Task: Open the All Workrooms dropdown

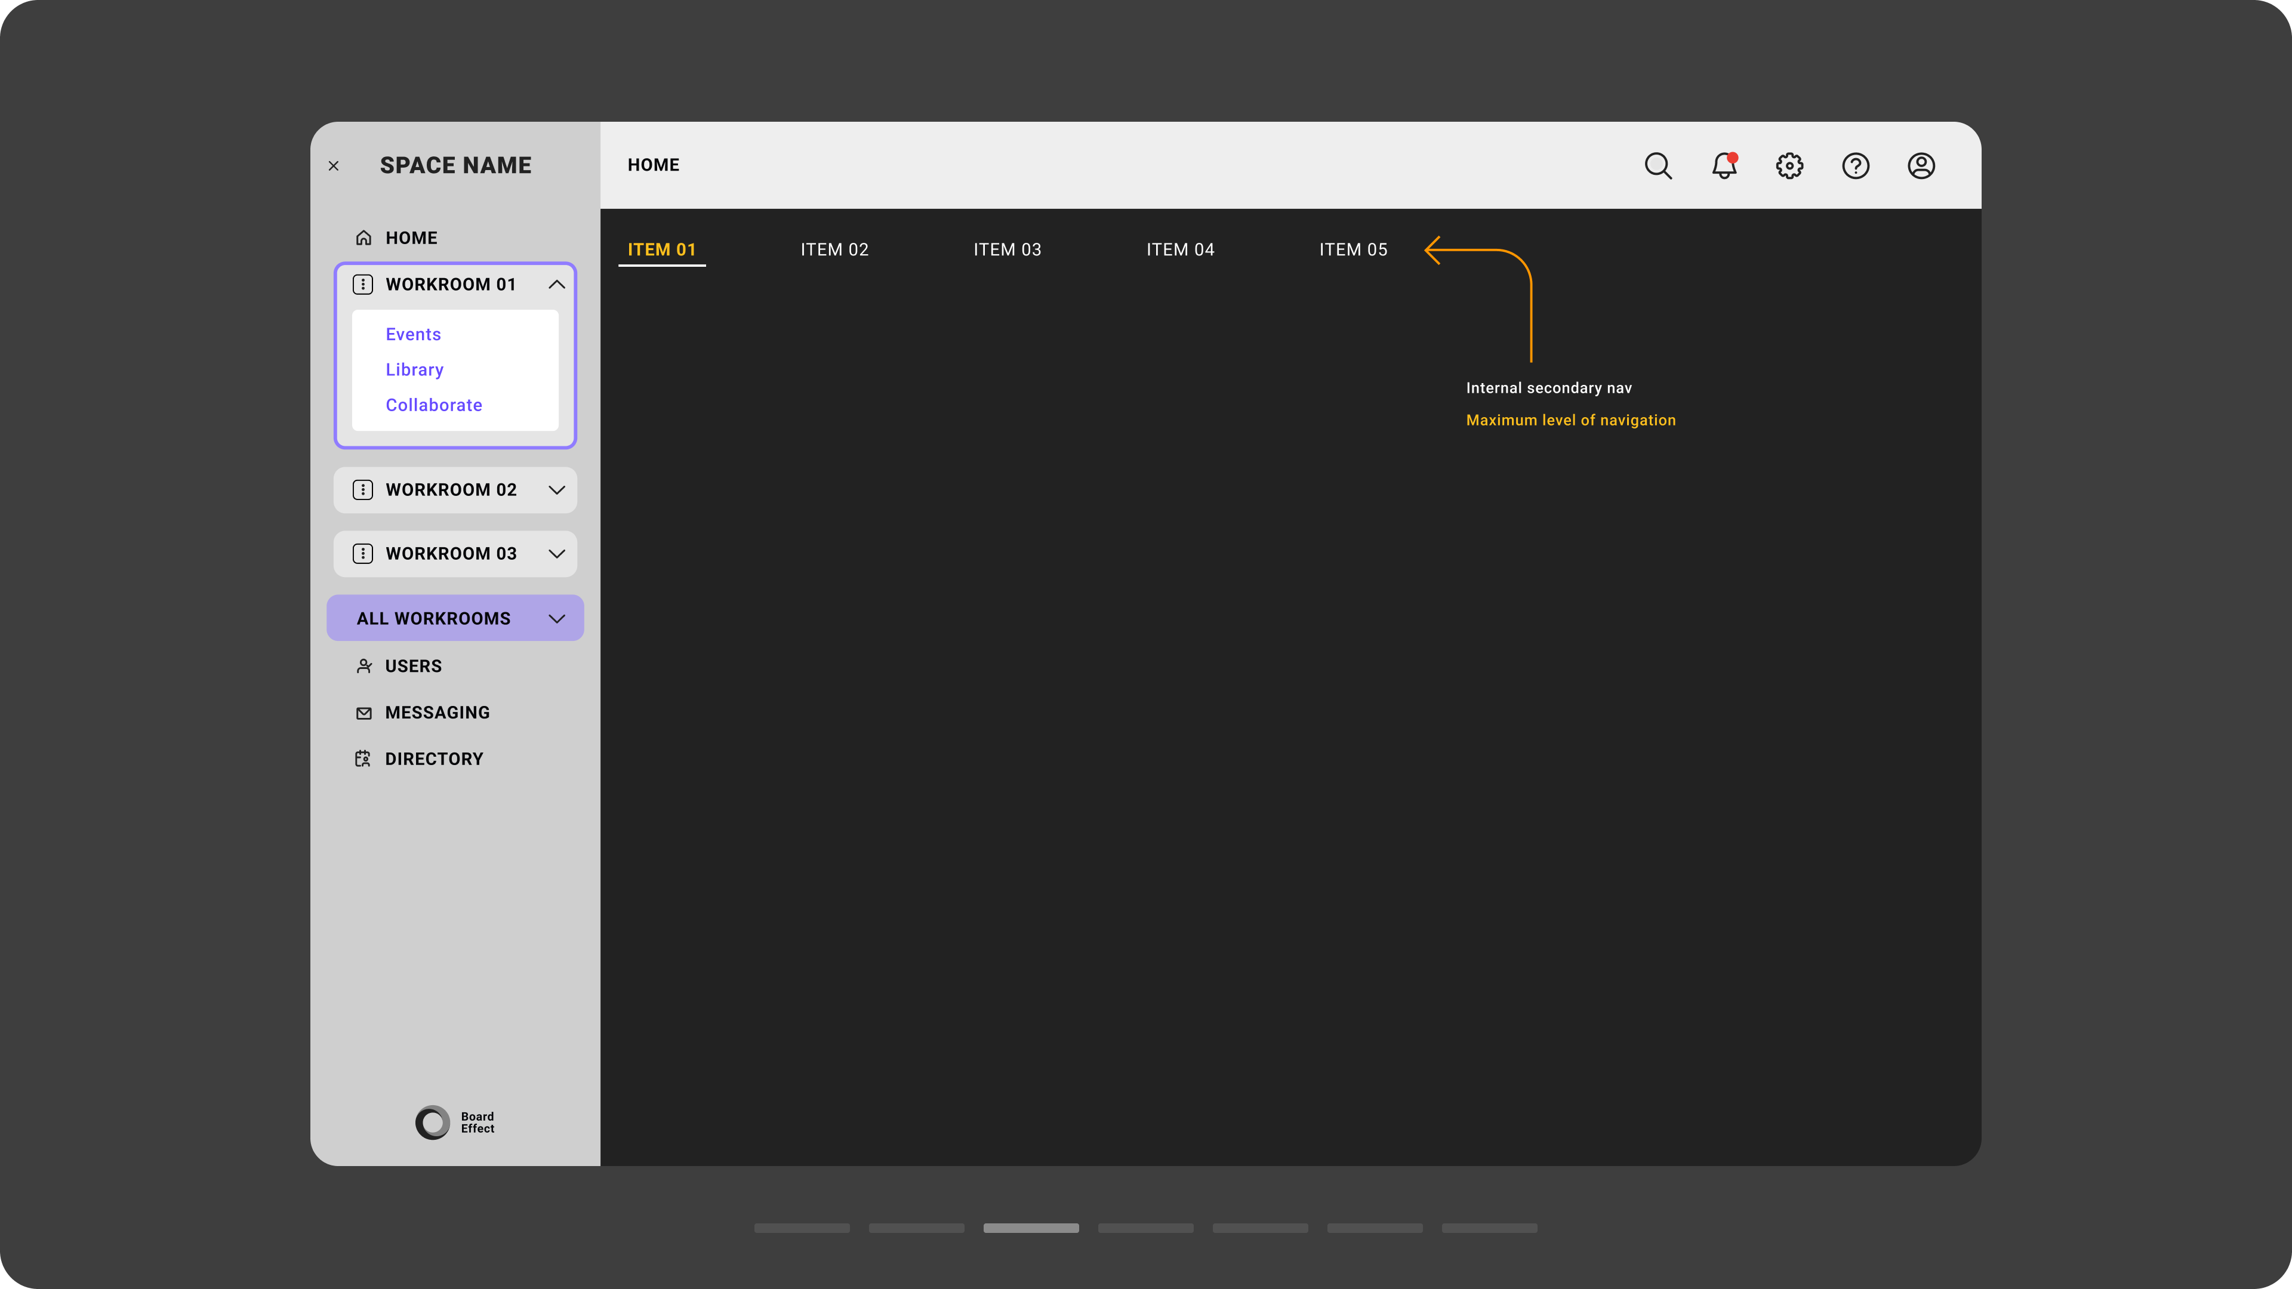Action: pos(557,618)
